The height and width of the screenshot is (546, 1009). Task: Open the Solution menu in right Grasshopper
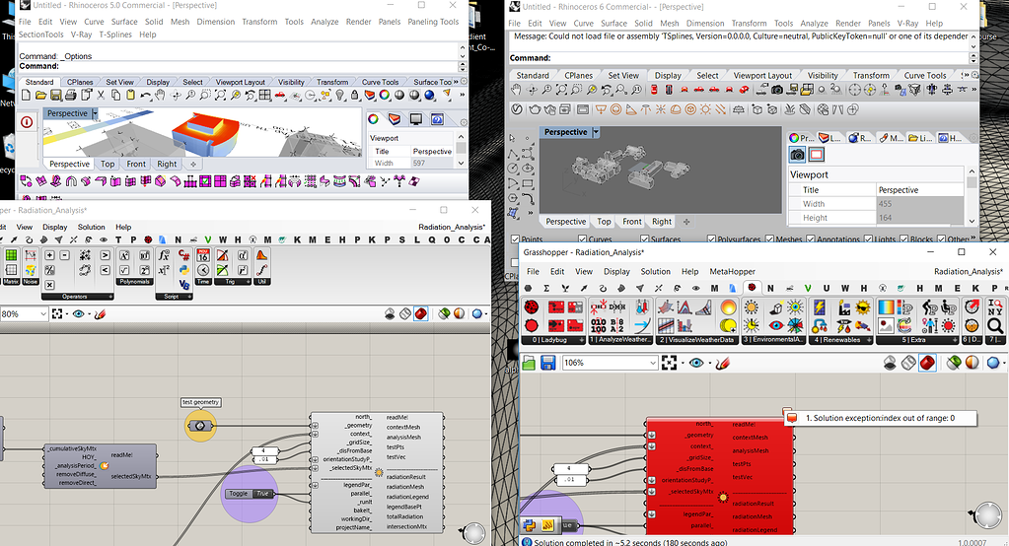tap(655, 271)
